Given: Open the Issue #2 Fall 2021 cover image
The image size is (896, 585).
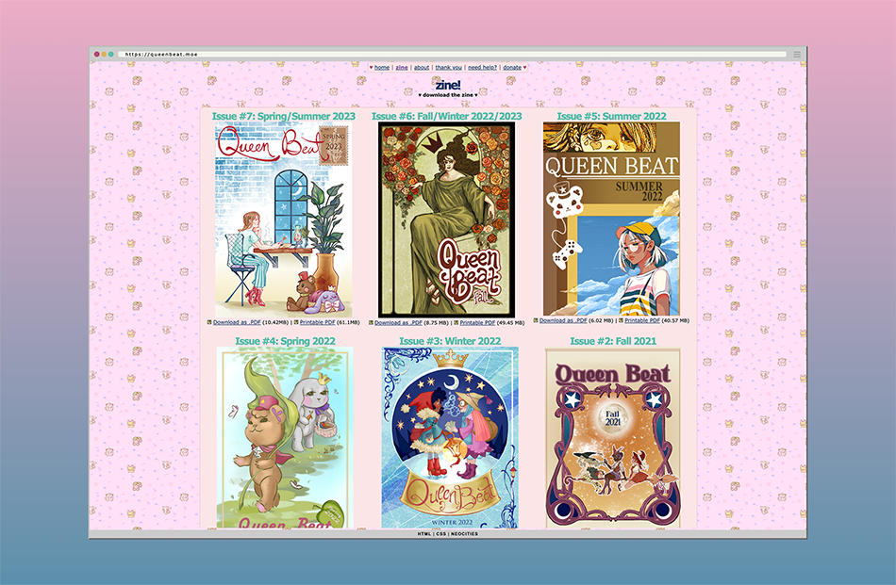Looking at the screenshot, I should 613,437.
